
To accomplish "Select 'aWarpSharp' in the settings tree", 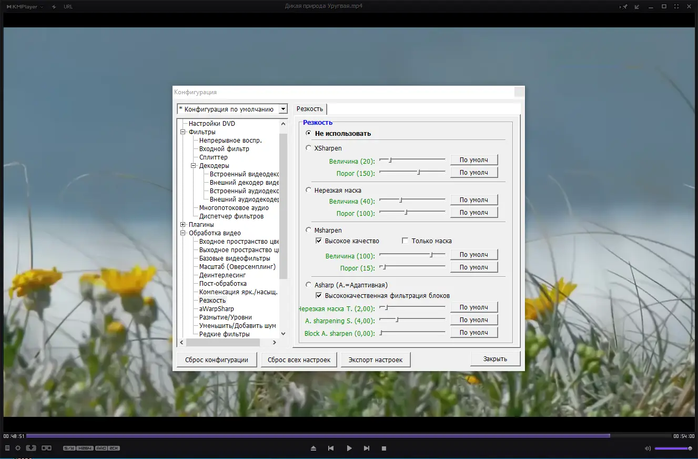I will click(x=217, y=308).
